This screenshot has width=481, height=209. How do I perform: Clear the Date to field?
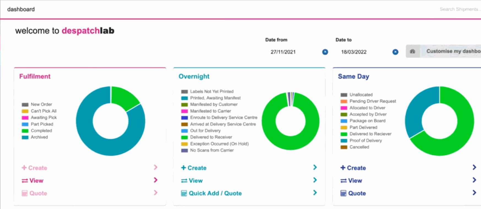[x=395, y=52]
